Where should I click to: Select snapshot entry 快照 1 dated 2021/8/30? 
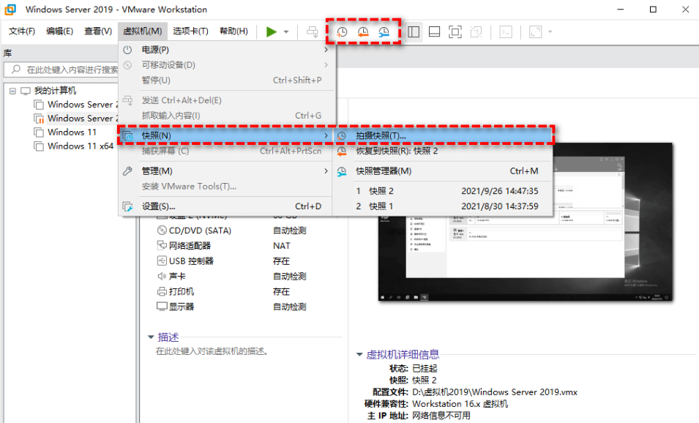(x=443, y=206)
